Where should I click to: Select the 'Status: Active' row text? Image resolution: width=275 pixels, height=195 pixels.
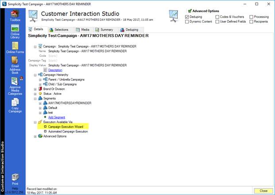click(x=52, y=94)
